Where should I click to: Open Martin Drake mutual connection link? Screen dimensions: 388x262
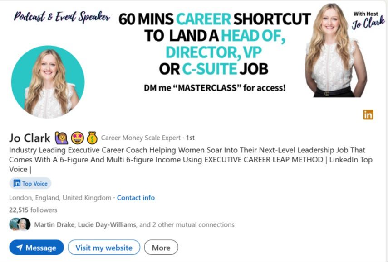click(54, 225)
